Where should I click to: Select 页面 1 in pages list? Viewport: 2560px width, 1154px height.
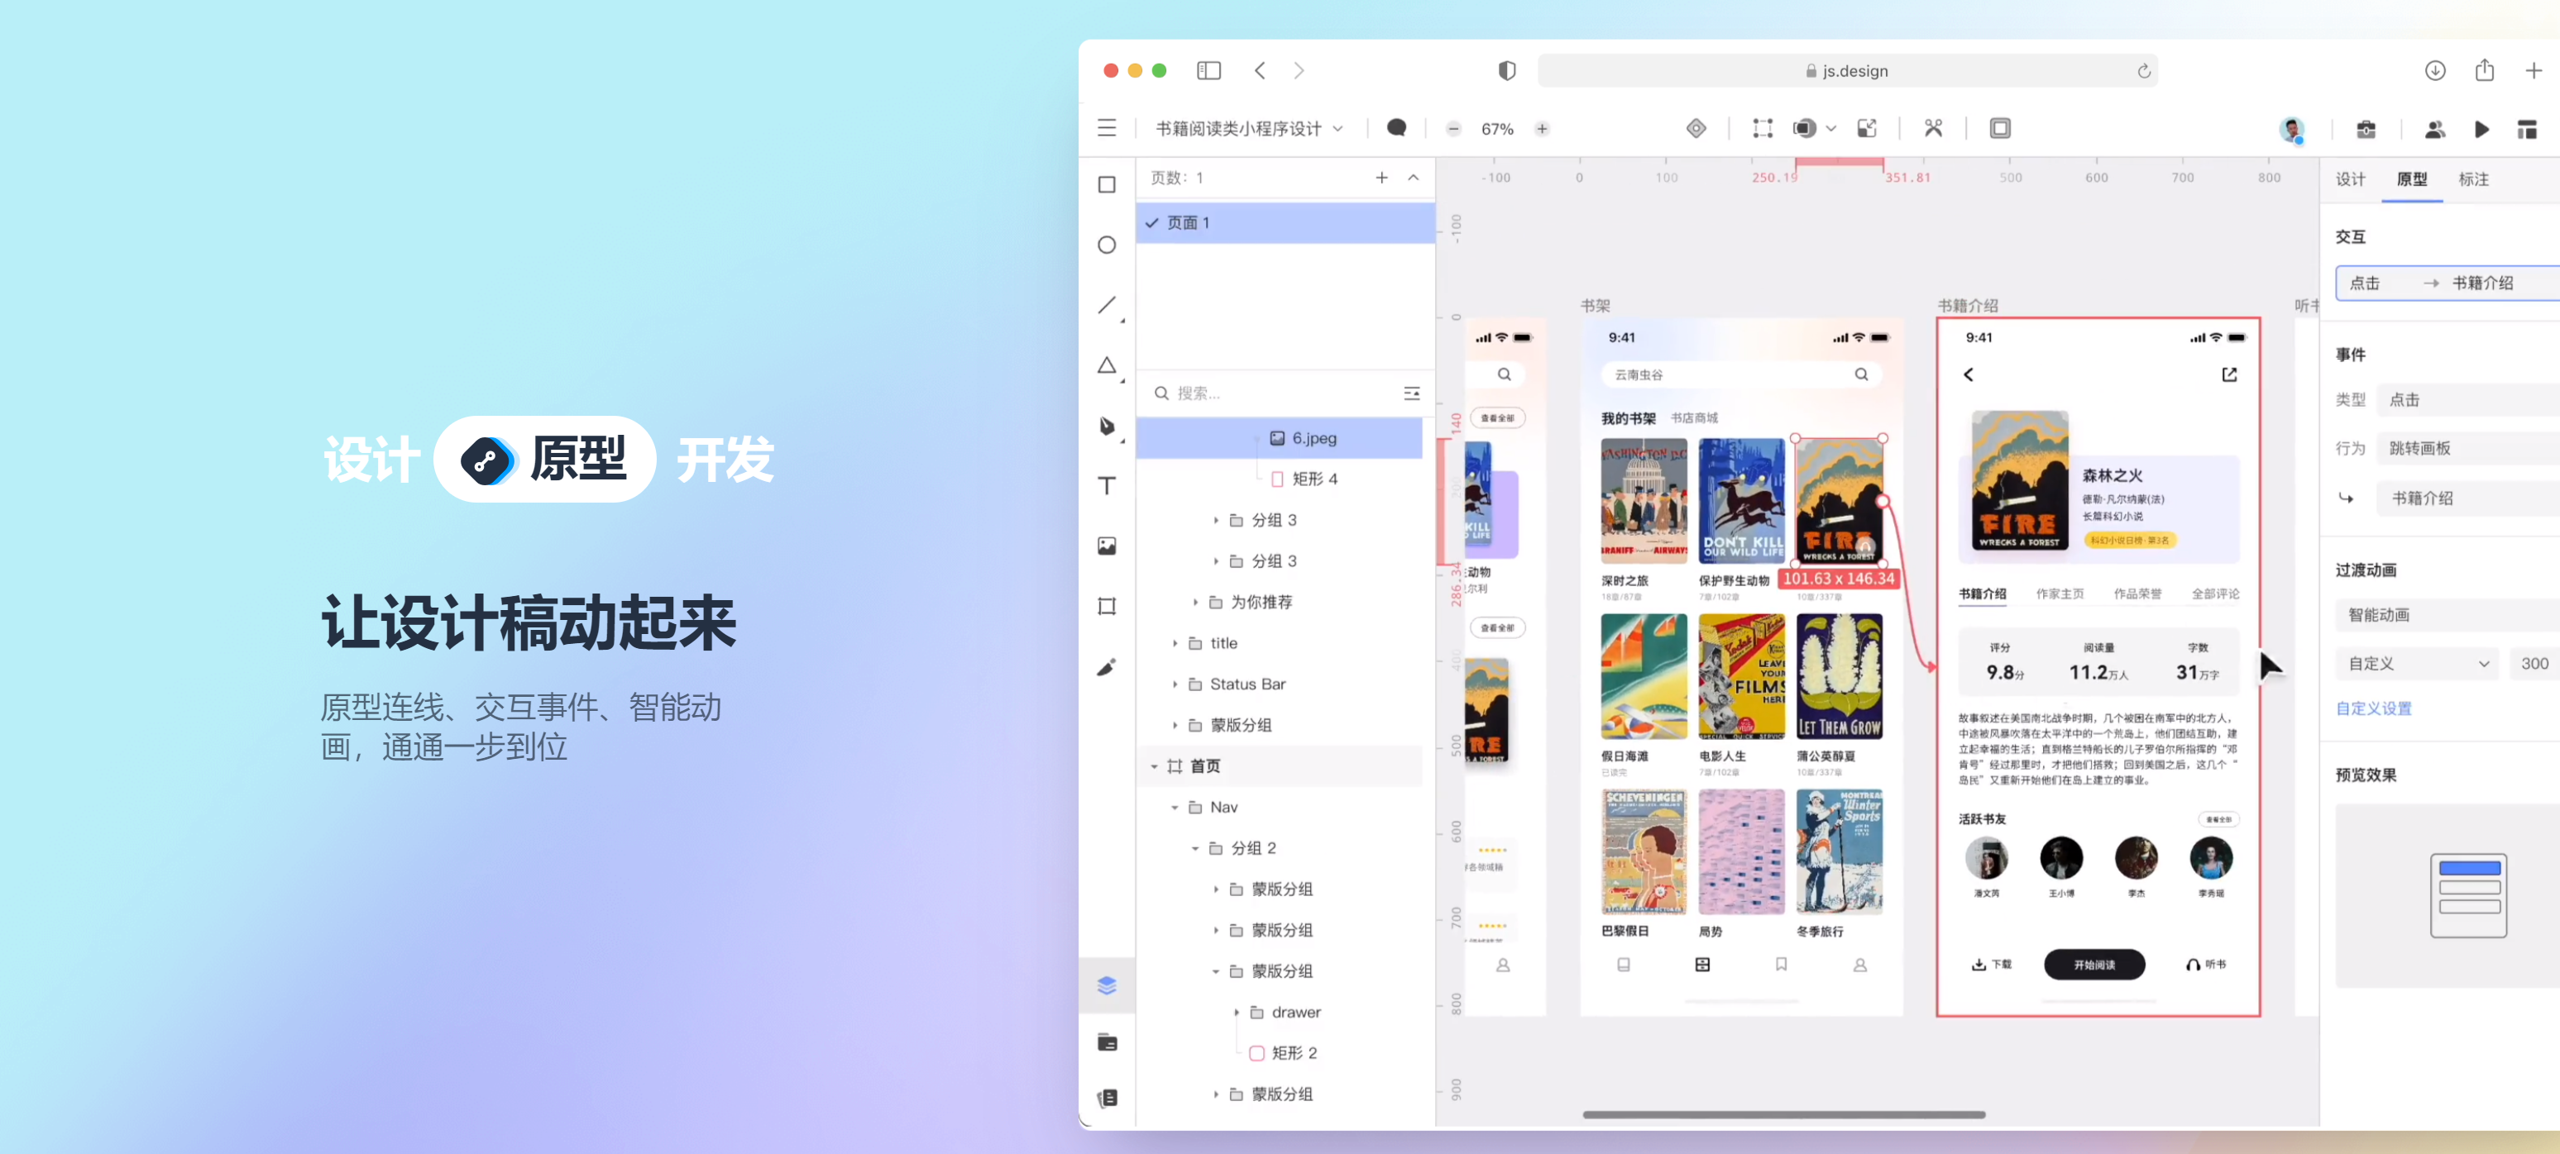click(1285, 222)
